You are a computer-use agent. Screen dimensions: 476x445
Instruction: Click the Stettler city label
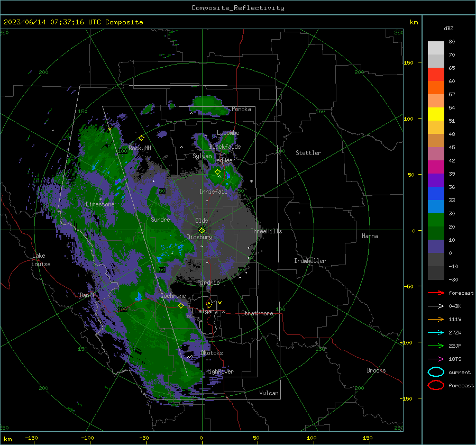[x=308, y=153]
